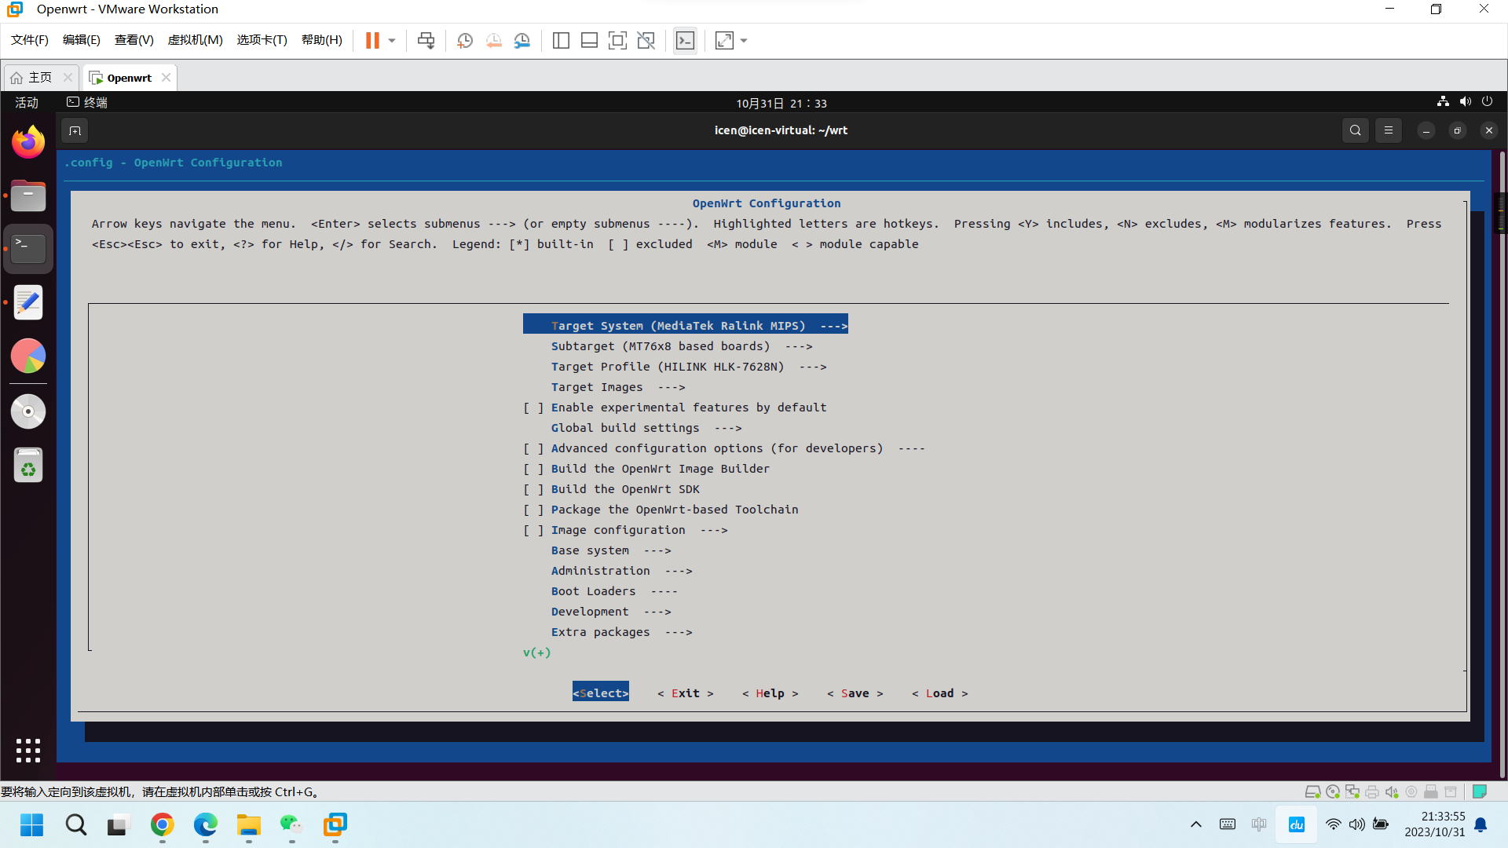Open the 文件(F) menu

coord(30,40)
